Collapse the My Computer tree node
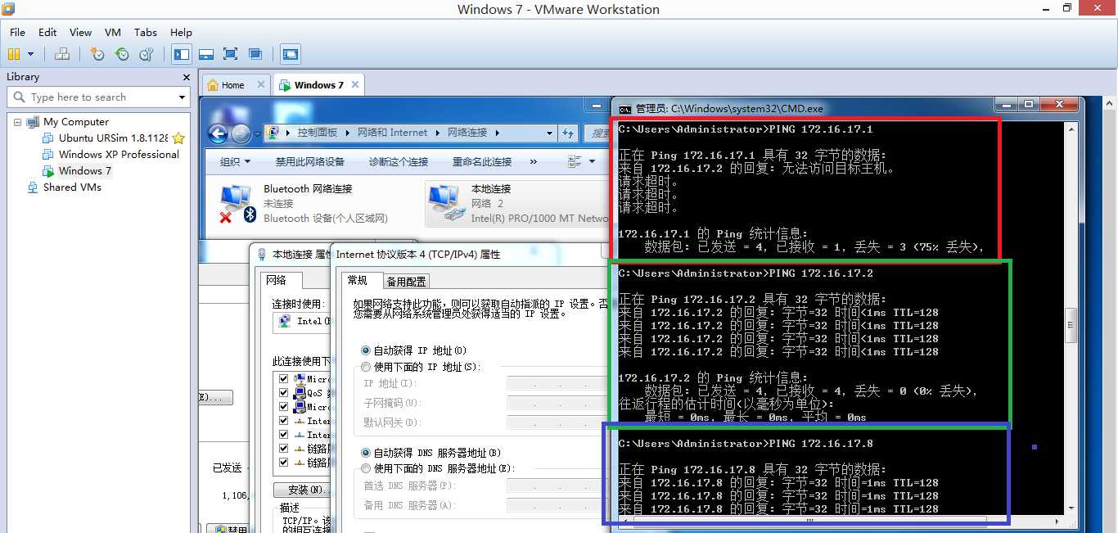 click(17, 122)
